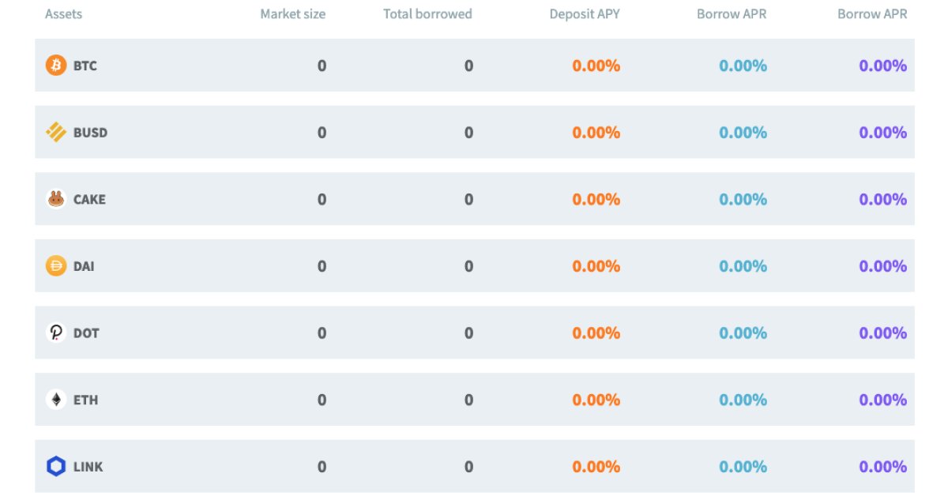Open the BTC market row

click(x=474, y=66)
